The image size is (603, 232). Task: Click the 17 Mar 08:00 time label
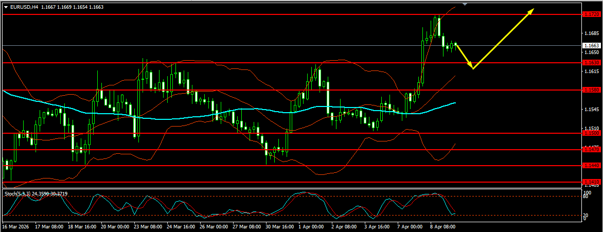tap(49, 227)
